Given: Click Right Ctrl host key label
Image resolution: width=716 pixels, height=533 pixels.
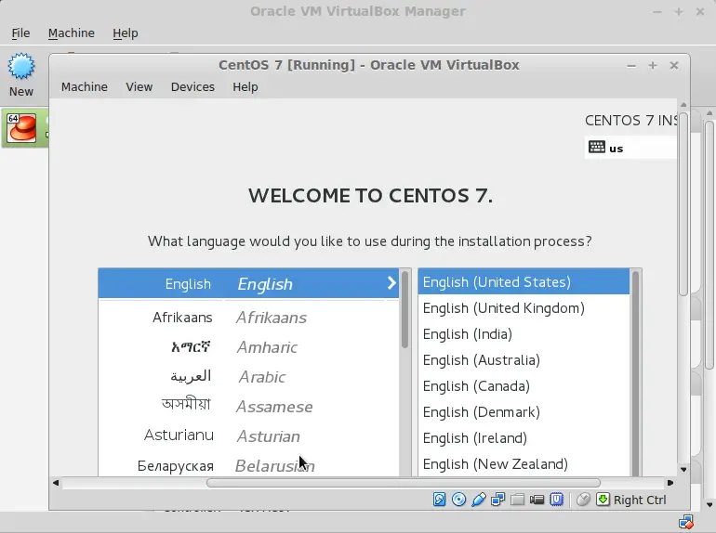Looking at the screenshot, I should [x=640, y=500].
